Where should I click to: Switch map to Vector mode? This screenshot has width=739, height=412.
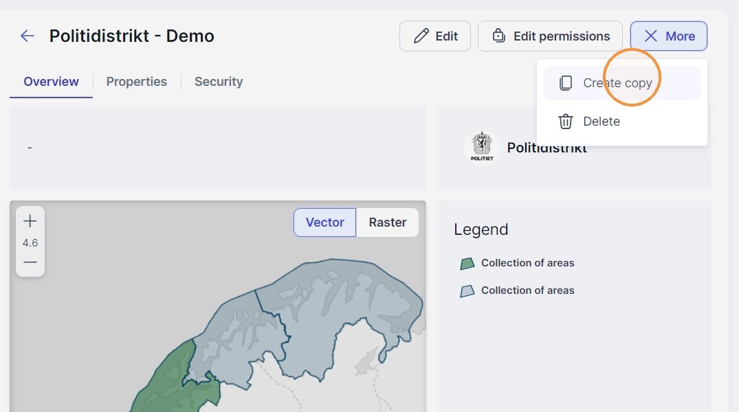(x=324, y=222)
